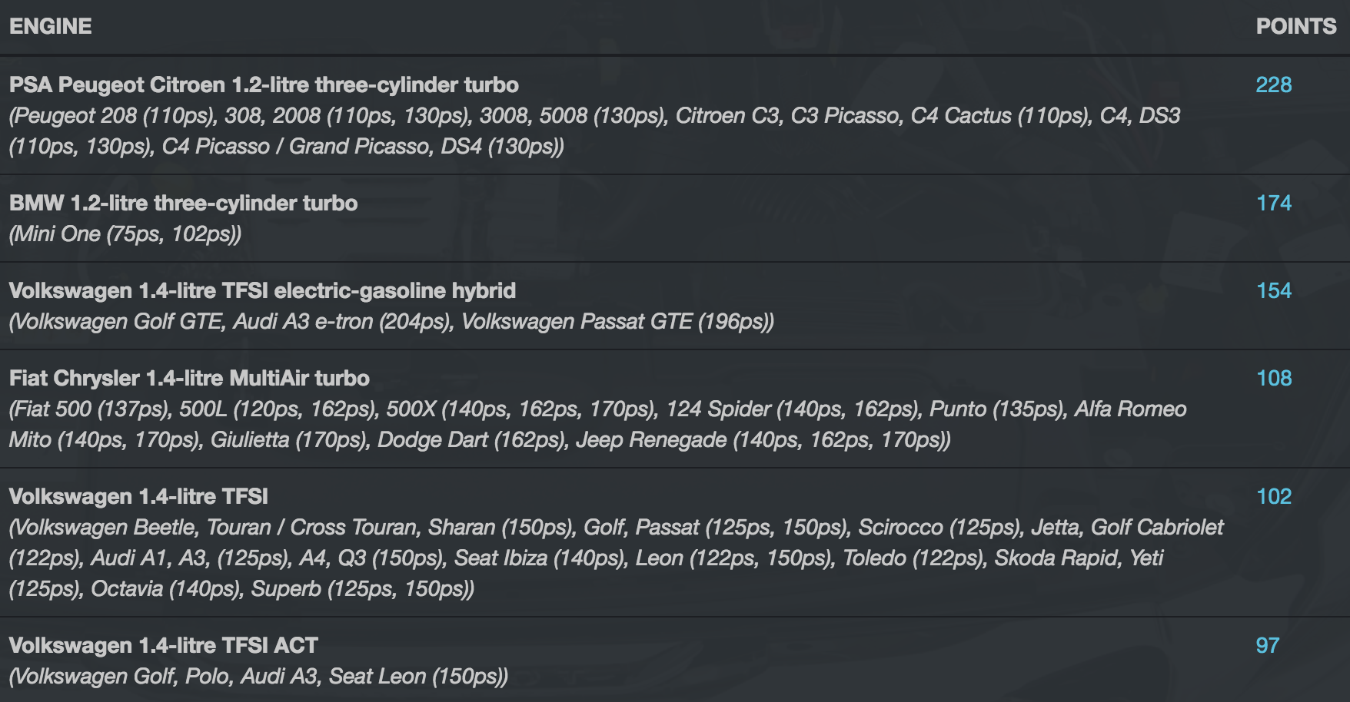Click the Golf, Polo, Audi A3 description
This screenshot has height=702, width=1350.
pos(258,677)
